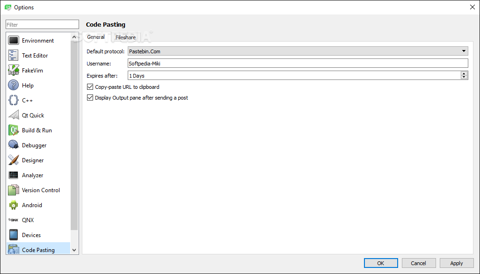Select the Version Control icon
This screenshot has width=480, height=274.
14,190
